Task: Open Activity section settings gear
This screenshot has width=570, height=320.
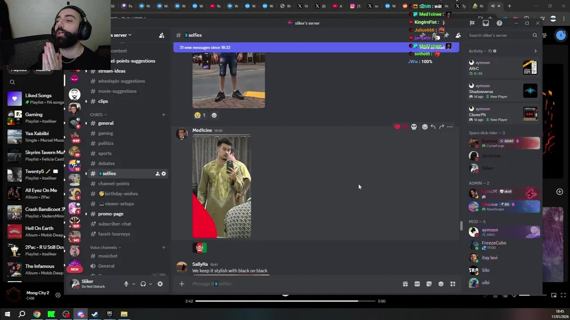Action: click(494, 51)
